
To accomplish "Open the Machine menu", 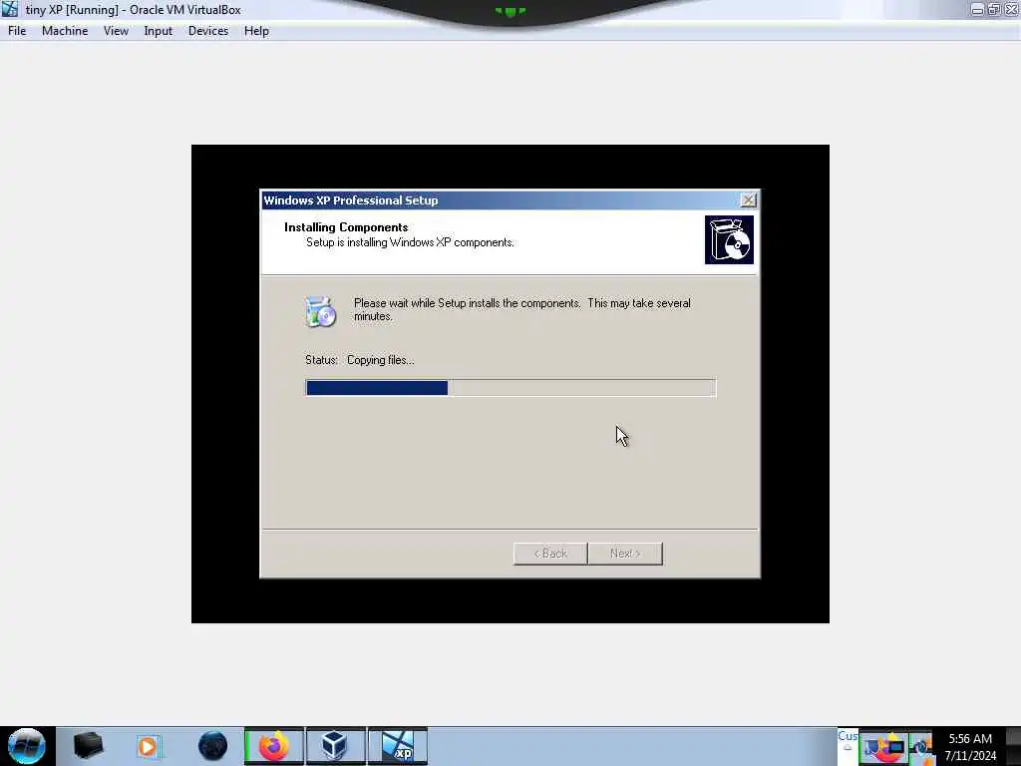I will [x=65, y=31].
